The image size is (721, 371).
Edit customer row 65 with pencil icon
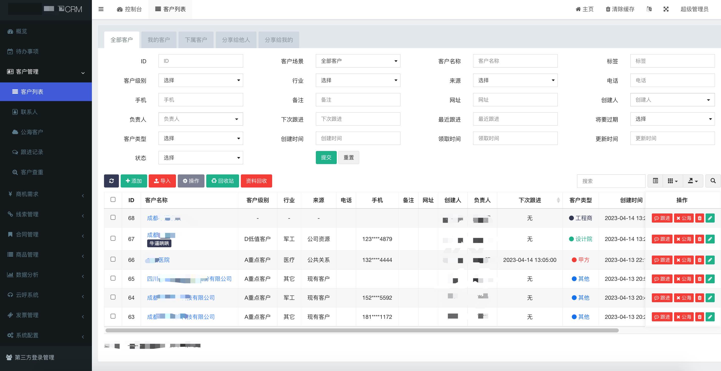(x=710, y=279)
